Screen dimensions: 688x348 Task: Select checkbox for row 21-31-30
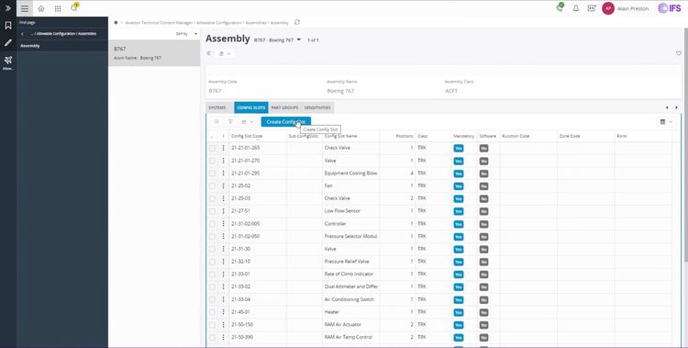coord(212,249)
